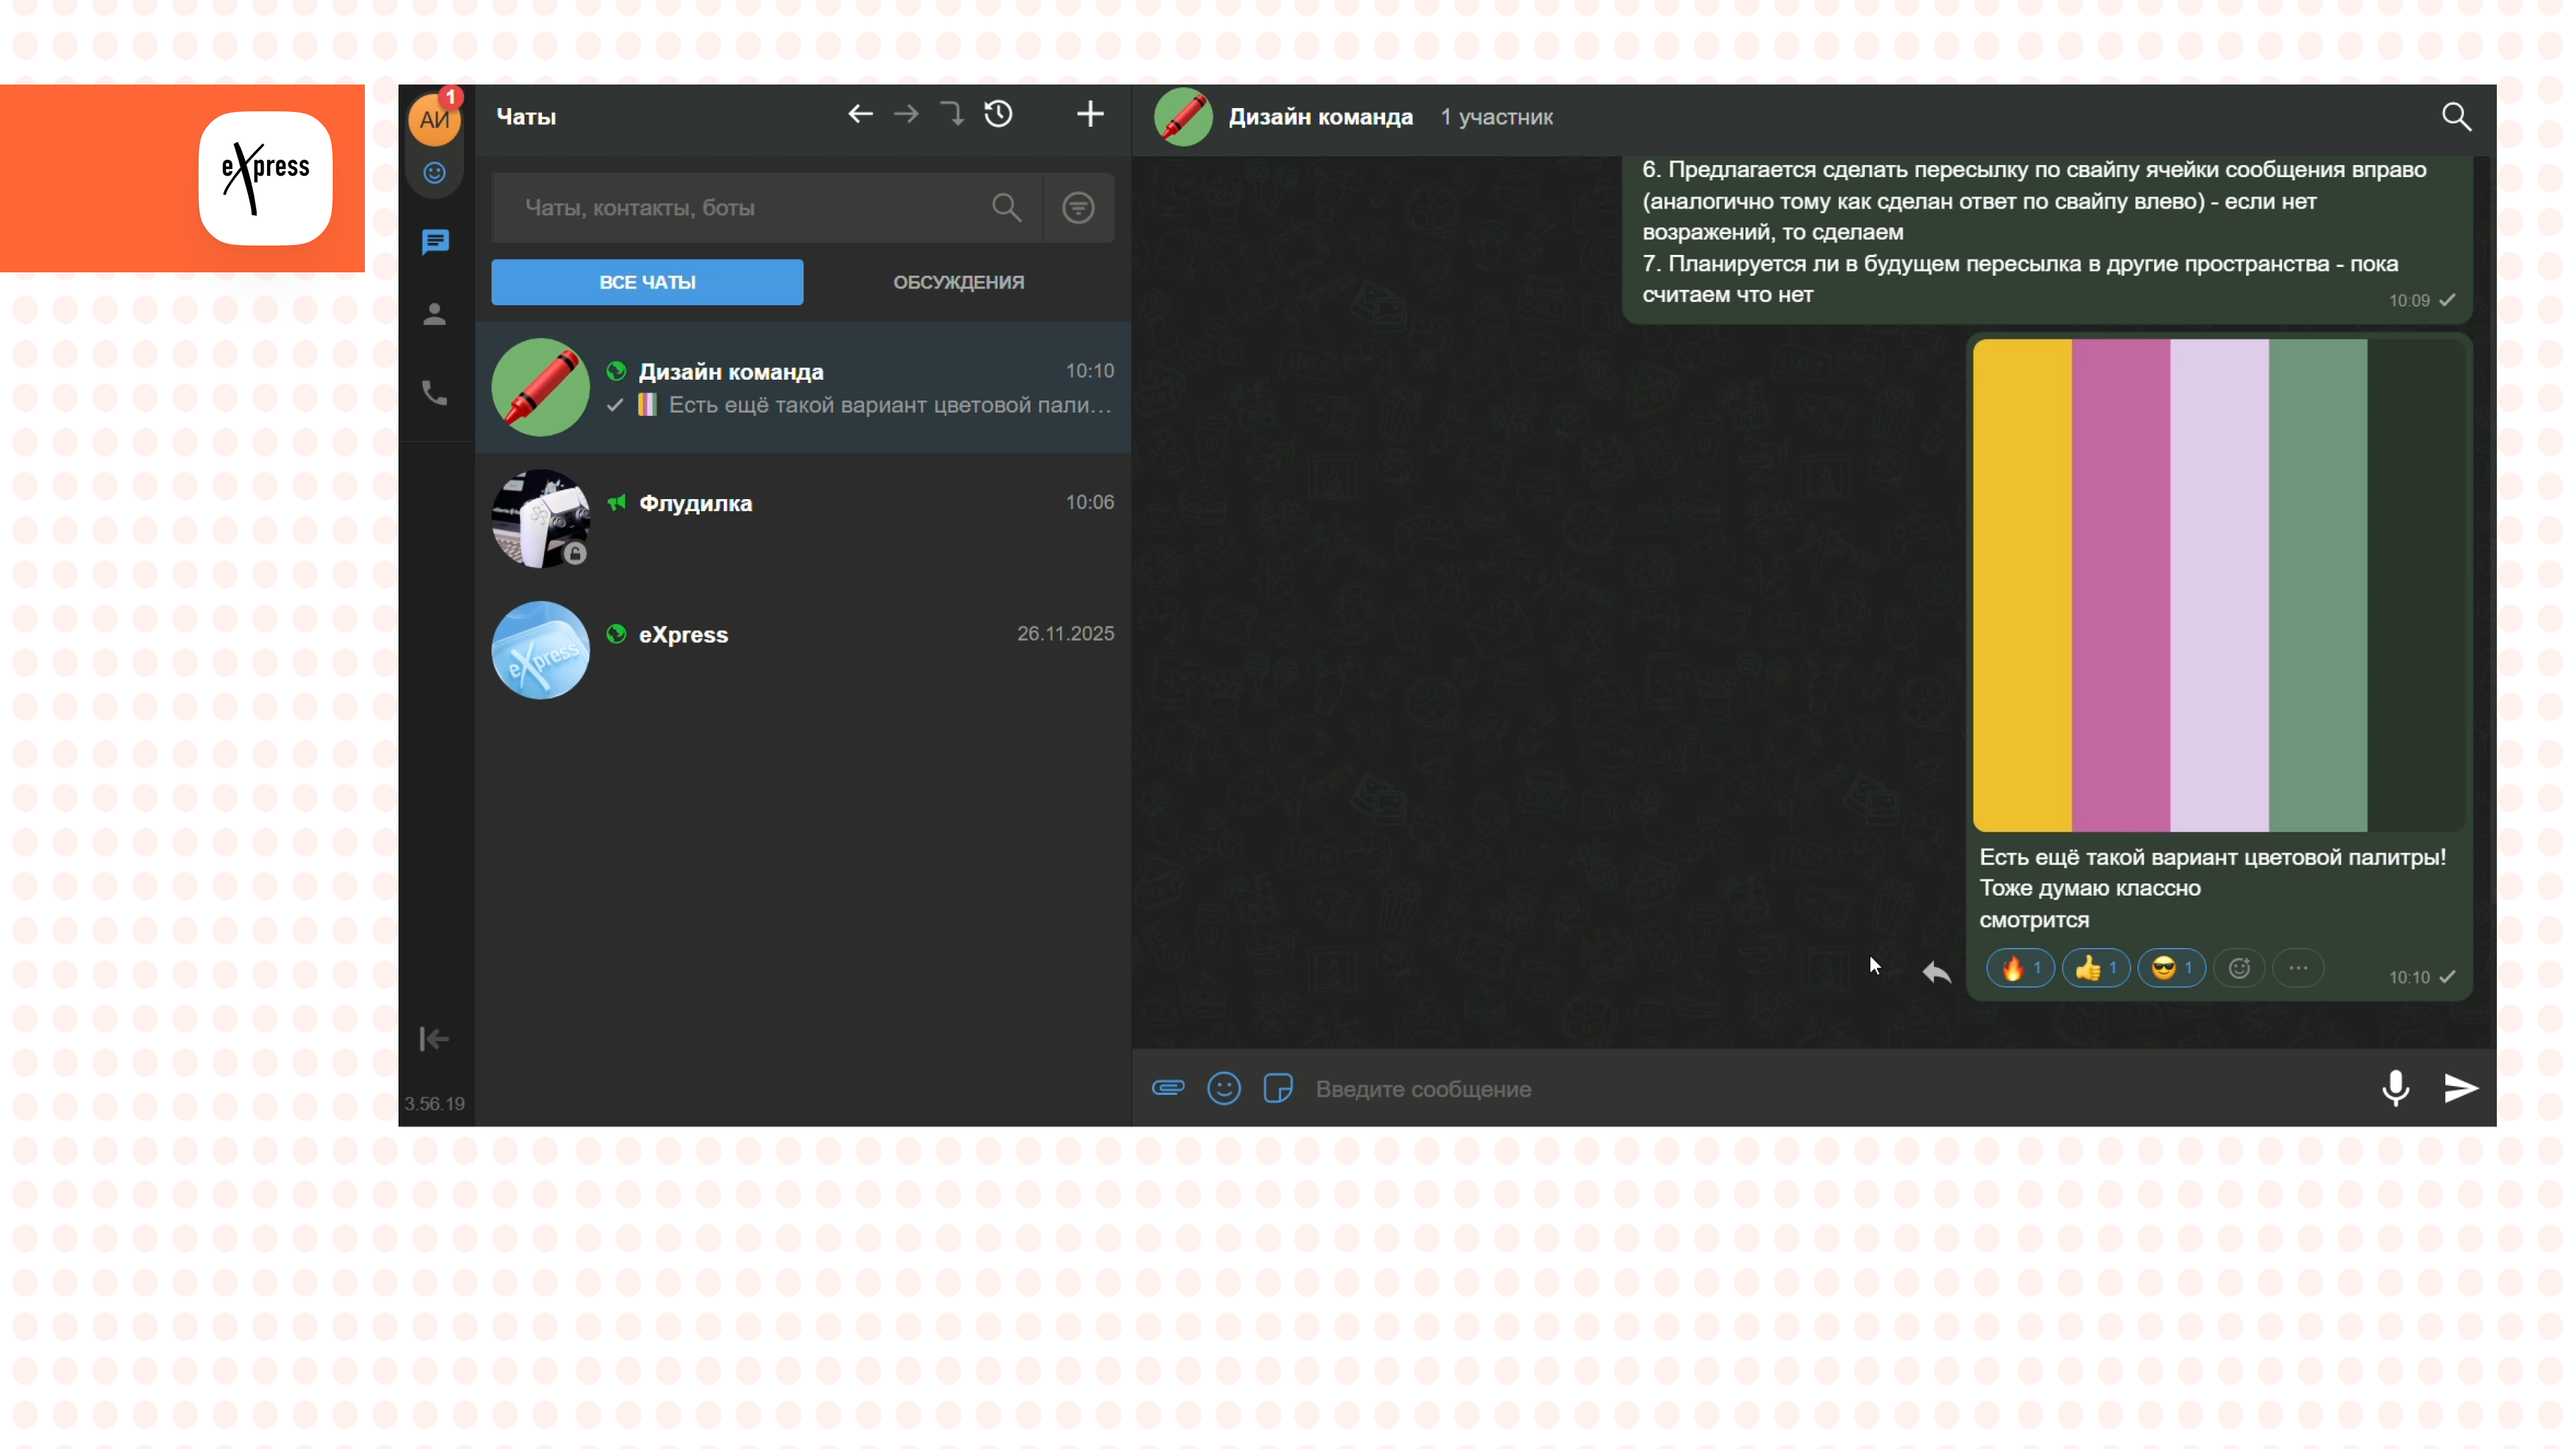Open the emoji picker in message bar
This screenshot has height=1449, width=2576.
pyautogui.click(x=1224, y=1088)
